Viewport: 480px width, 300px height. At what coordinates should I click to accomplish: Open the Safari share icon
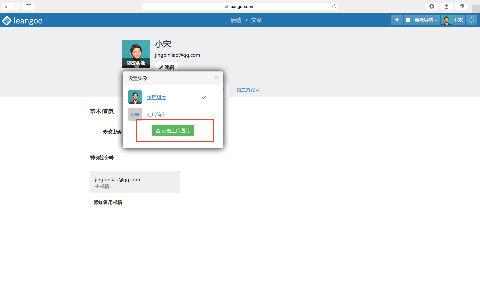(x=446, y=6)
